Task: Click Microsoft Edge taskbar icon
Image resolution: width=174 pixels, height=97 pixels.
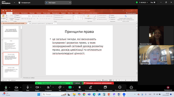Action: (94, 94)
